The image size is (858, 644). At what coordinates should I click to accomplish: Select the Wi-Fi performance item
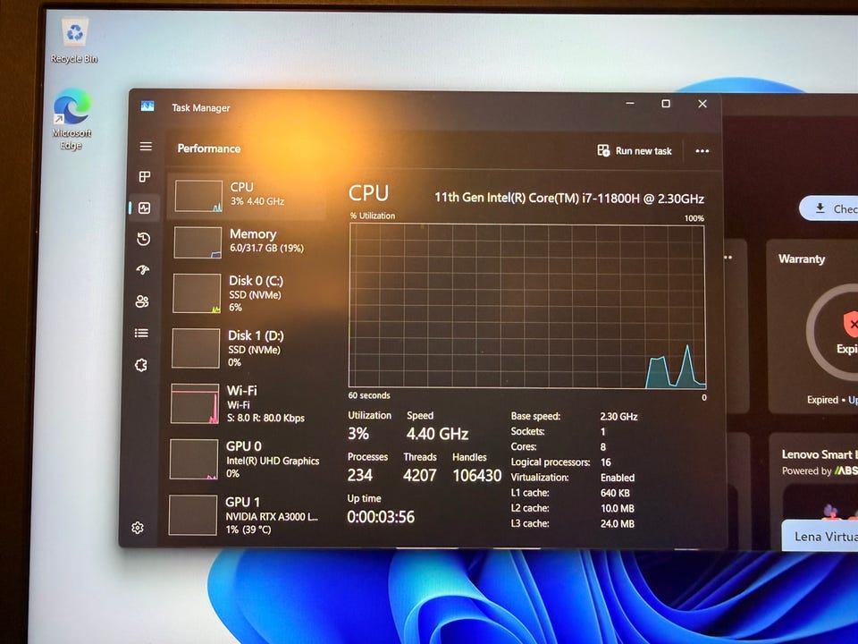tap(245, 404)
